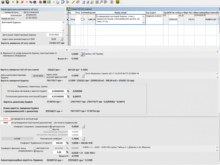This screenshot has height=165, width=220.
Task: Click the green round target icon
Action: pos(45,2)
